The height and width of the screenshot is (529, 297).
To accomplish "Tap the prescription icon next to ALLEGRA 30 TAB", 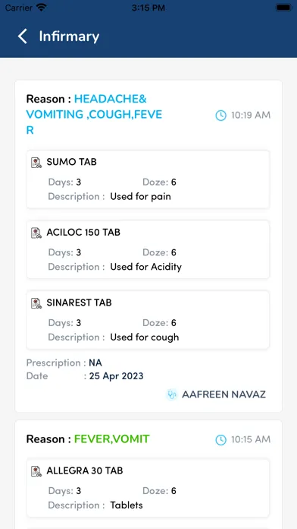I will (36, 471).
